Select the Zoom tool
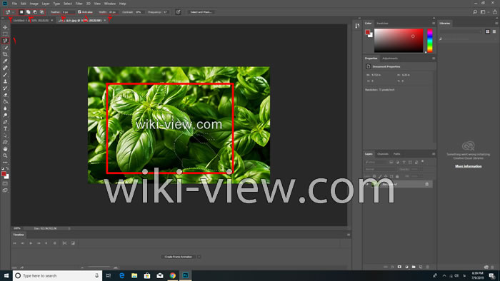This screenshot has height=281, width=500. [5, 155]
